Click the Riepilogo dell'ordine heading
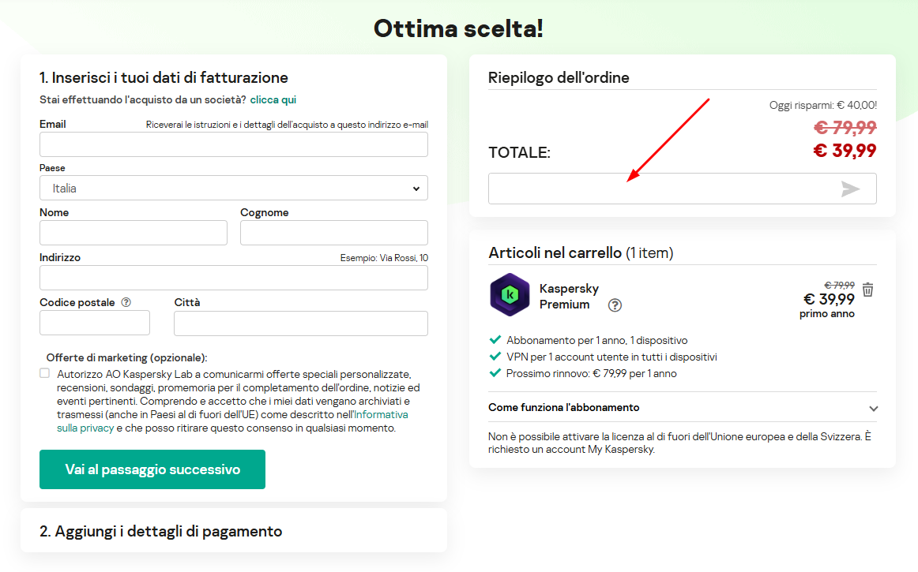This screenshot has height=572, width=918. click(558, 77)
